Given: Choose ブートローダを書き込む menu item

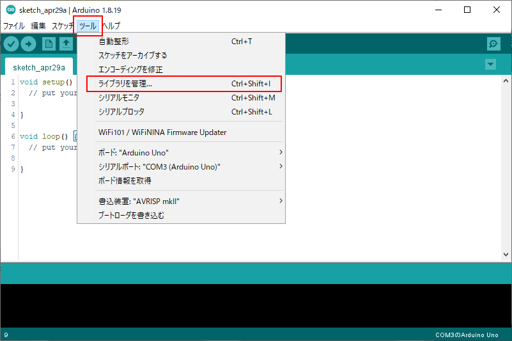Looking at the screenshot, I should pyautogui.click(x=131, y=215).
